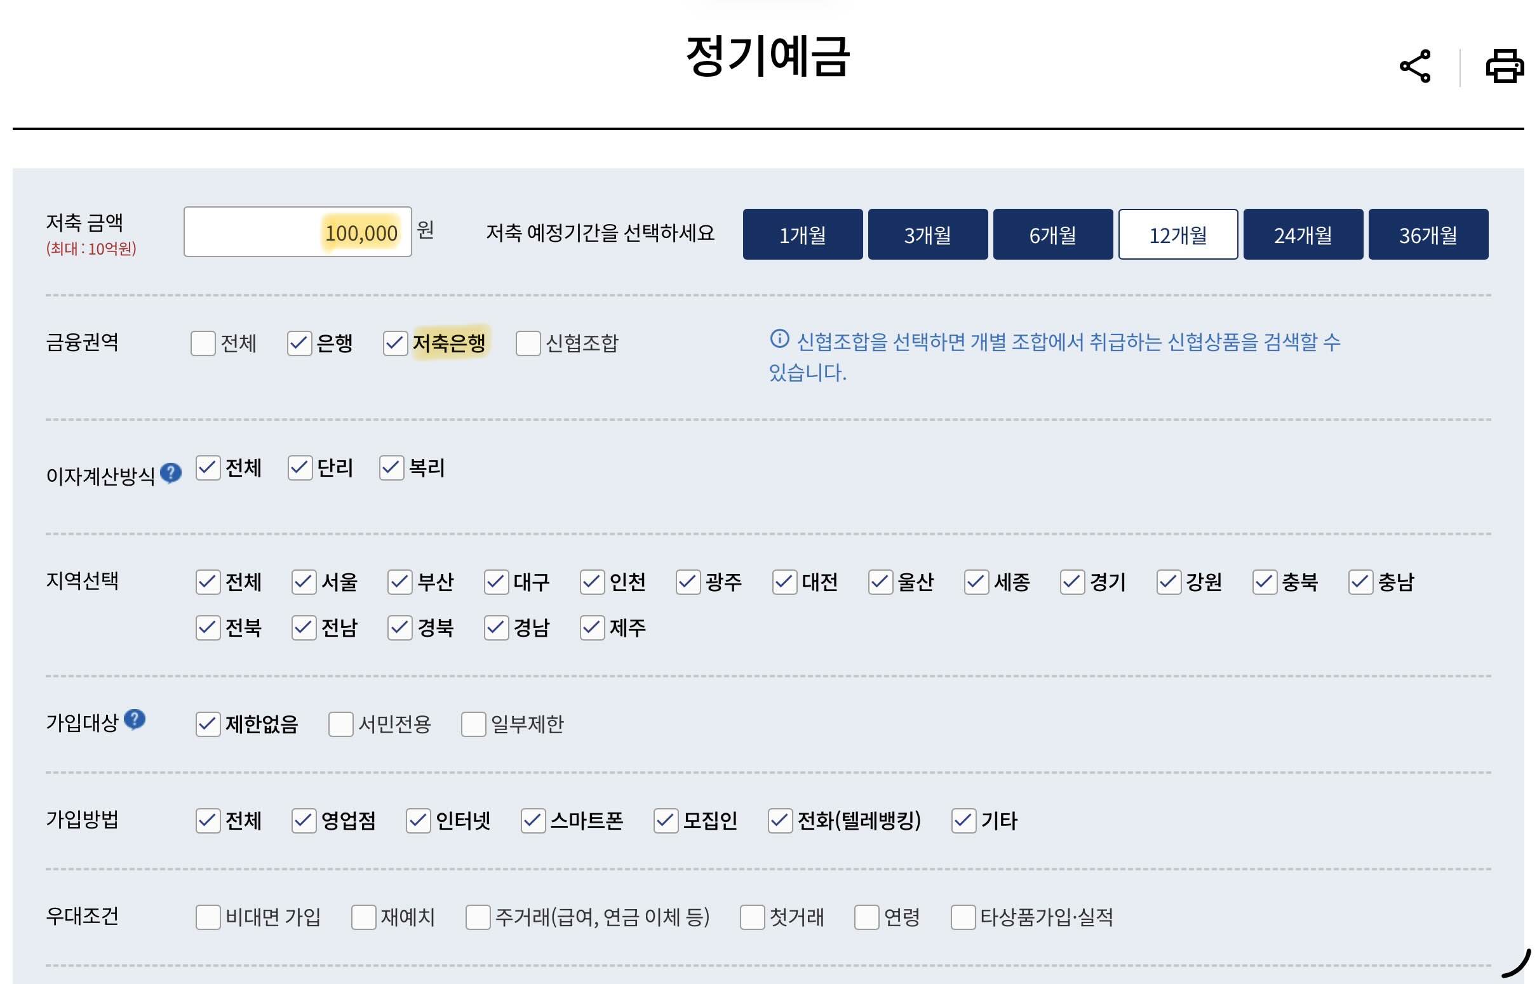
Task: Open help tooltip for 이자계산방식
Action: (171, 473)
